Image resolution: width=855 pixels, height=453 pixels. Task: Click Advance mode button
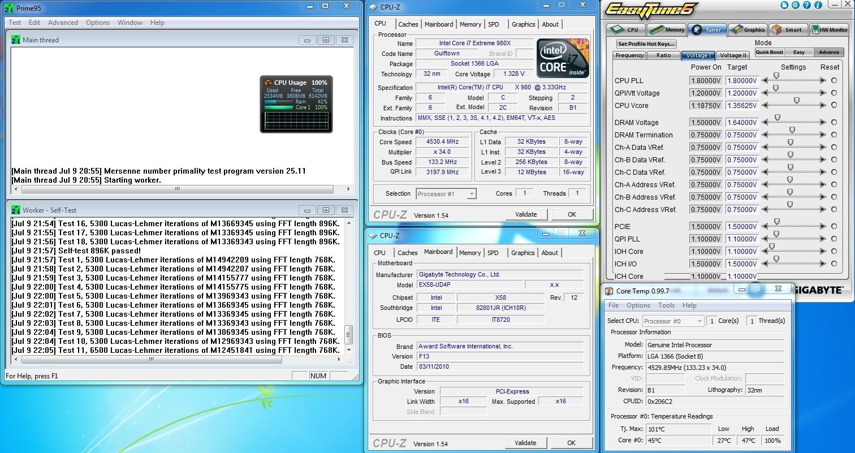point(829,52)
